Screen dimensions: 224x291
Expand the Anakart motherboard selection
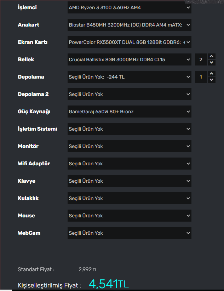click(x=129, y=25)
